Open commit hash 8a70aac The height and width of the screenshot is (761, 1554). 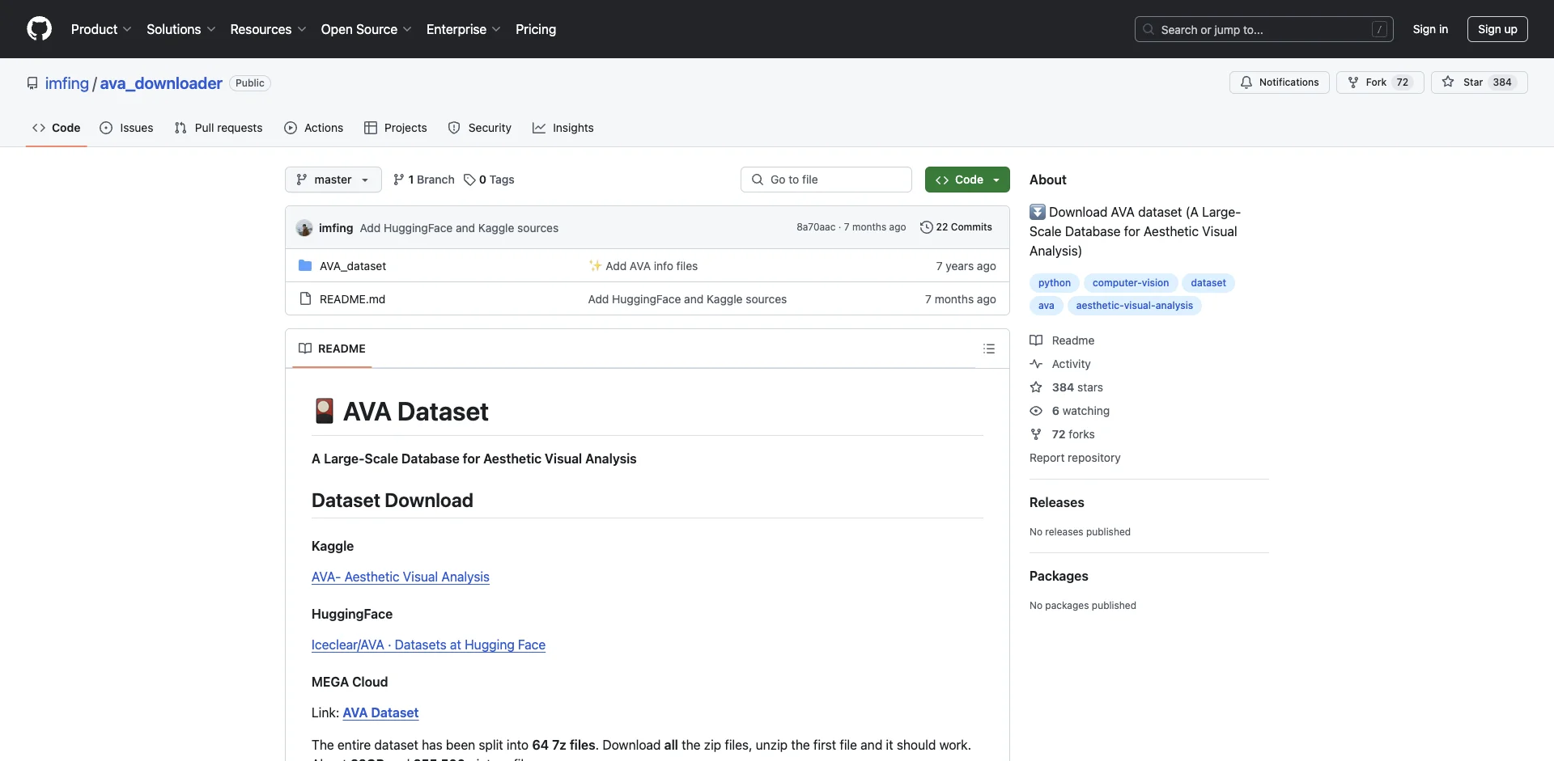[816, 227]
